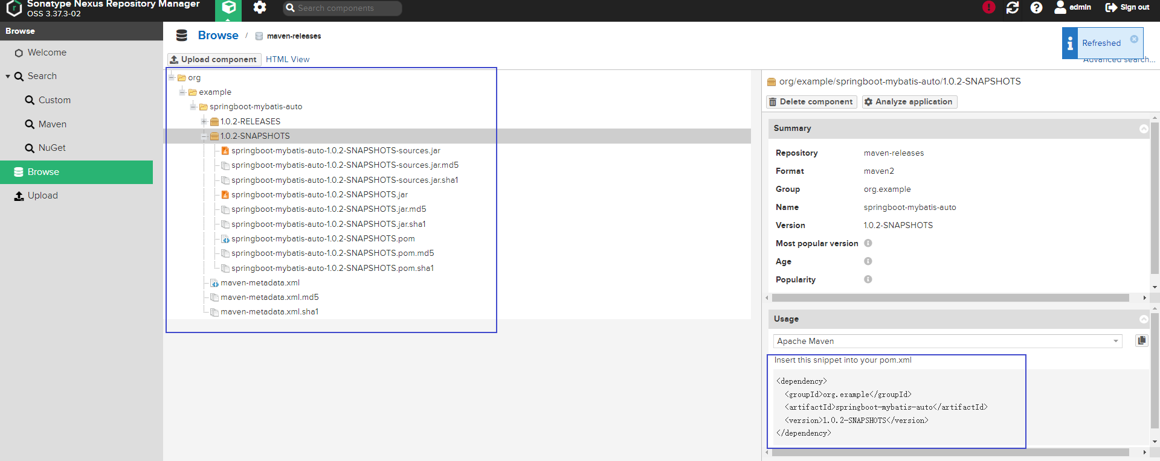Select maven-metadata.xml file
This screenshot has height=461, width=1160.
260,283
